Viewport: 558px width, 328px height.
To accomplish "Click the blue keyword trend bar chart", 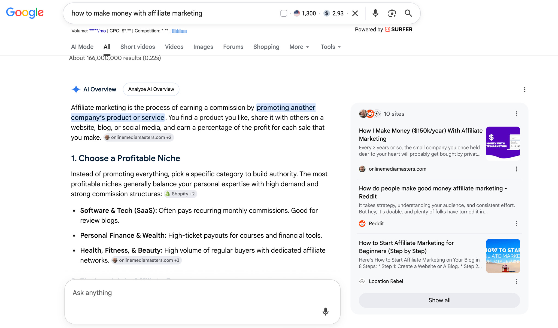I will click(x=179, y=31).
